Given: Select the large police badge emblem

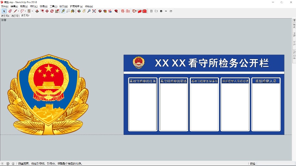Looking at the screenshot, I should click(x=48, y=95).
